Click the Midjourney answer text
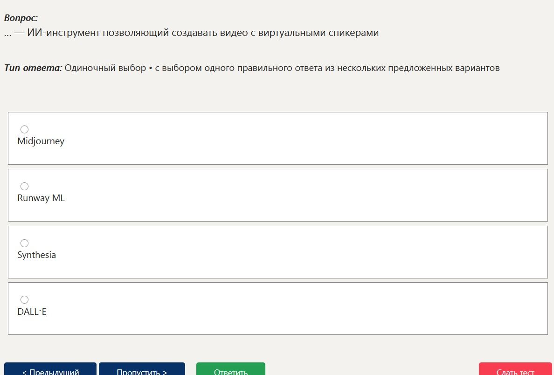The height and width of the screenshot is (375, 554). [x=41, y=141]
